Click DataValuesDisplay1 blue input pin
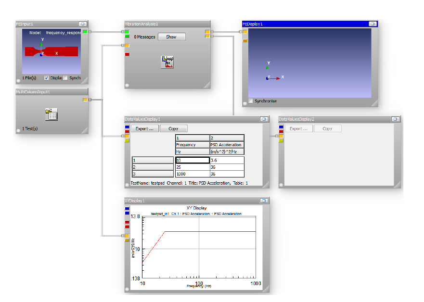The image size is (424, 302). click(127, 127)
